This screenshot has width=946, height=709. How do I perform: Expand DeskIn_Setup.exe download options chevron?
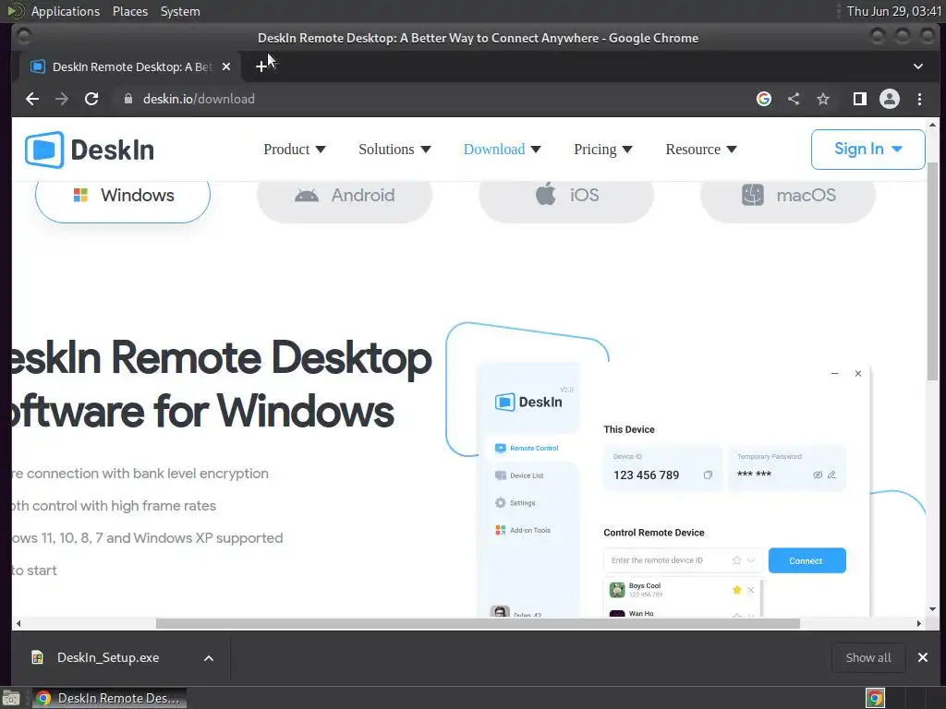click(x=209, y=658)
